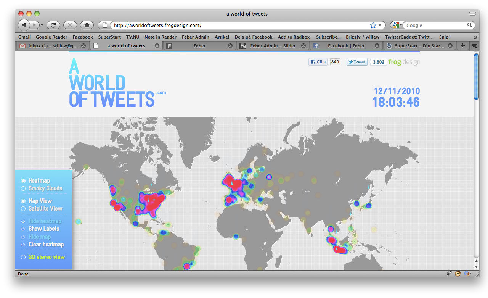Open a new tab with the plus icon
488x298 pixels.
pyautogui.click(x=462, y=45)
